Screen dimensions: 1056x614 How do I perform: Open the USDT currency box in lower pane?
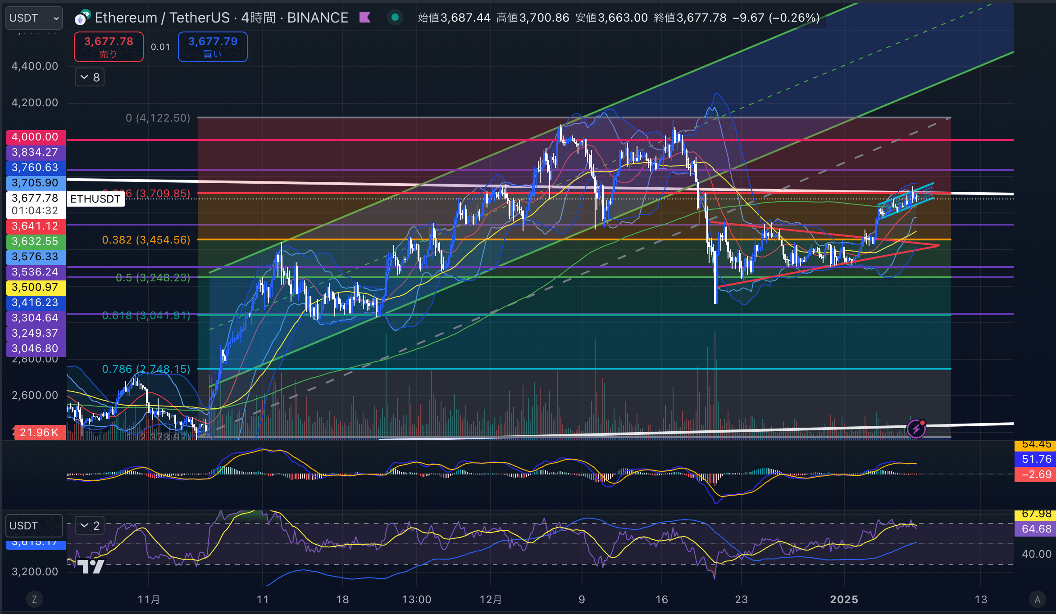pyautogui.click(x=34, y=526)
